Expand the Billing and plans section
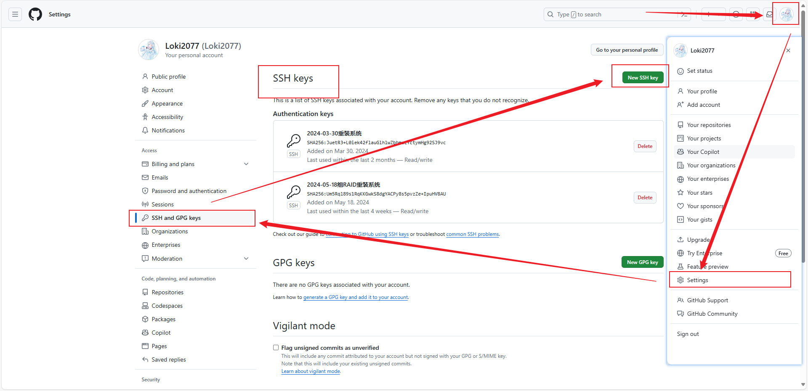The width and height of the screenshot is (808, 391). click(246, 164)
